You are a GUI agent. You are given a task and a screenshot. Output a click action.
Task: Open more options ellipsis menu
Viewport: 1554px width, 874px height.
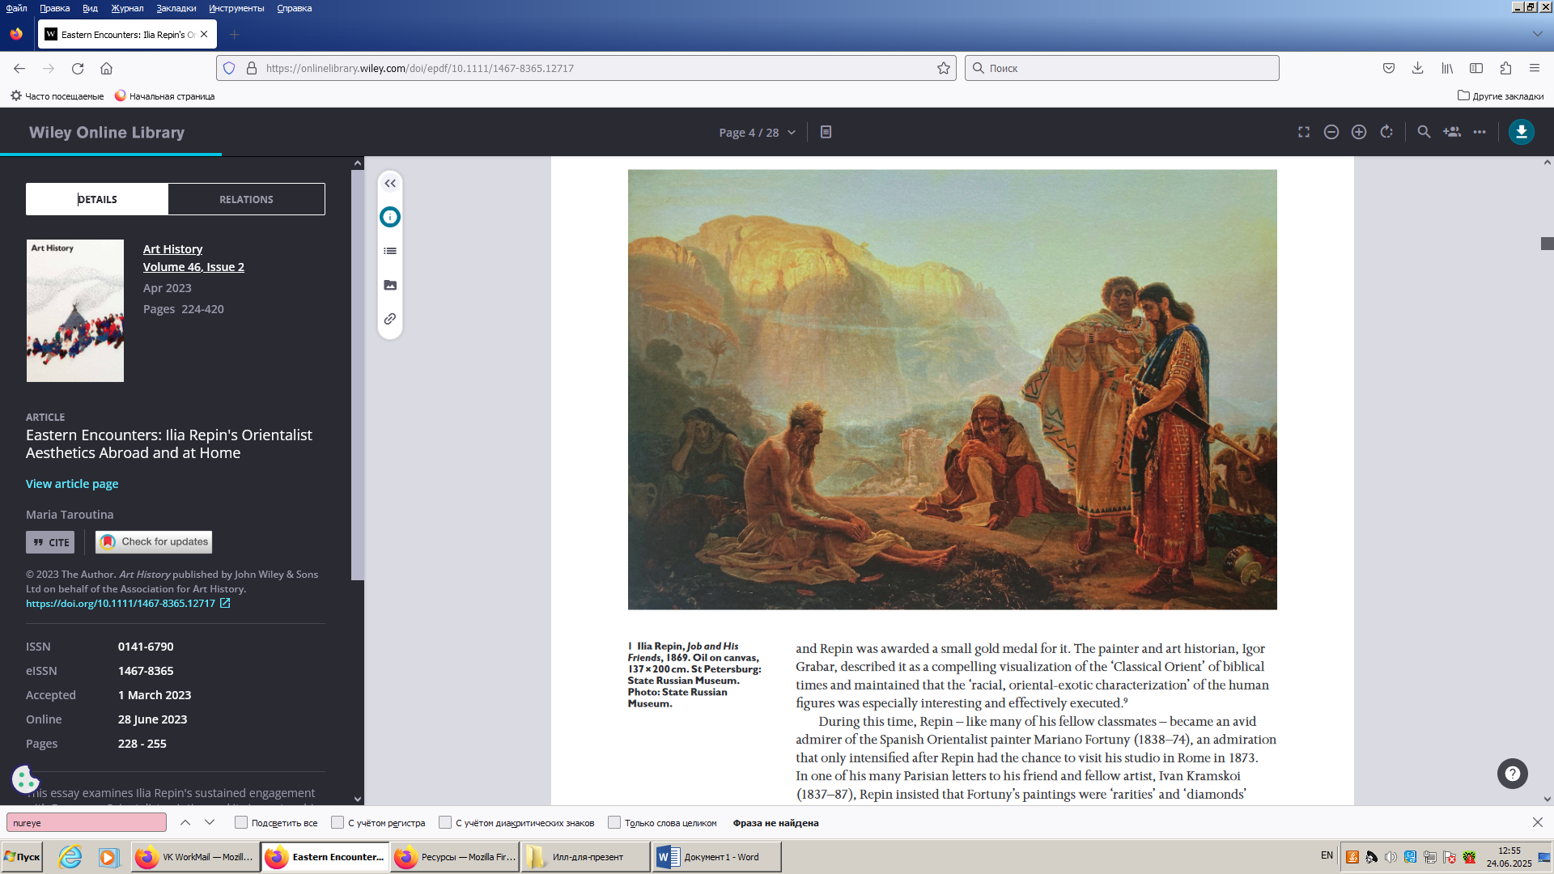click(x=1480, y=132)
